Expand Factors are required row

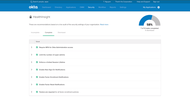pyautogui.click(x=32, y=92)
